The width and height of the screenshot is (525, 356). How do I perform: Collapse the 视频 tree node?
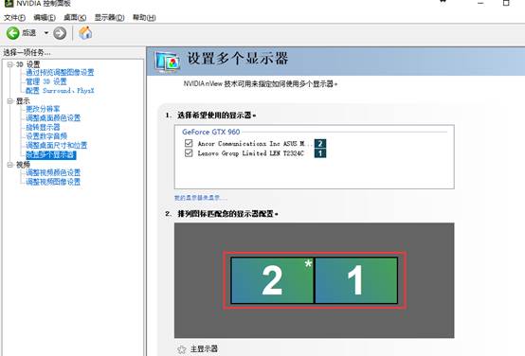(10, 165)
